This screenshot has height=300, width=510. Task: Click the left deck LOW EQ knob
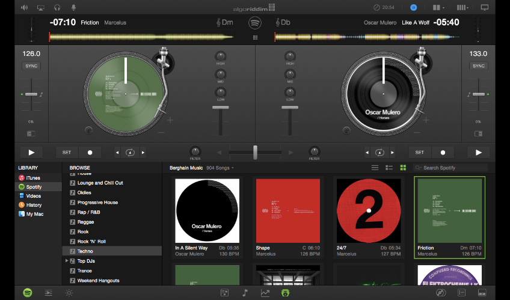221,93
